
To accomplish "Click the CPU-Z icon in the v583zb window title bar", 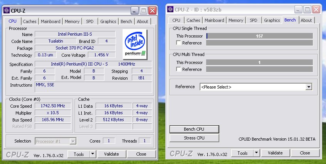I will click(170, 9).
